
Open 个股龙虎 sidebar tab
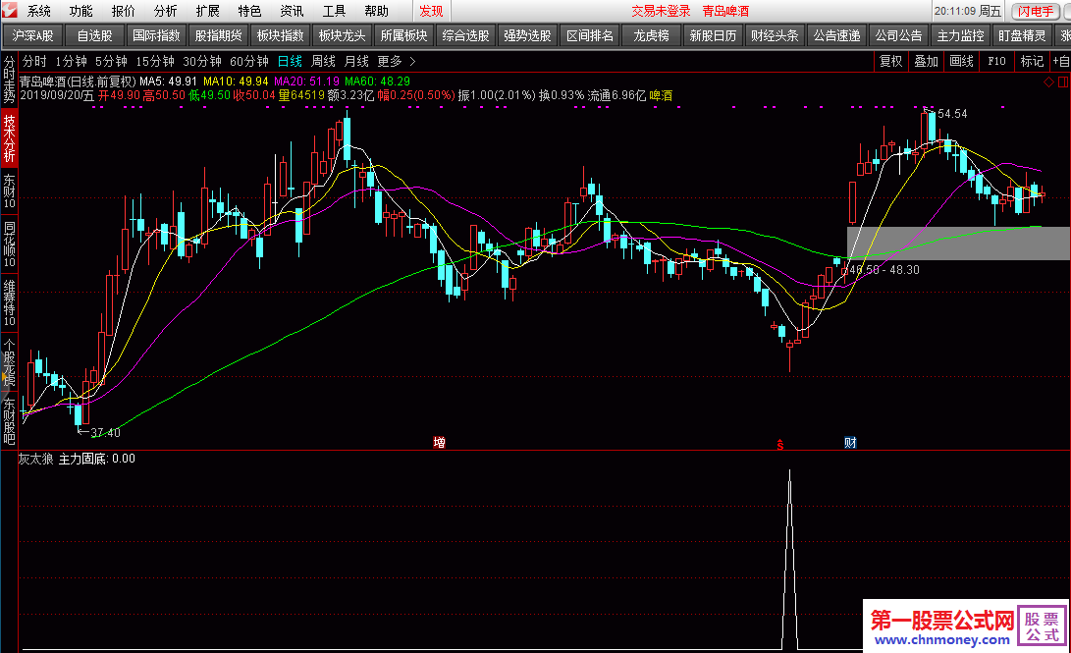[x=9, y=362]
